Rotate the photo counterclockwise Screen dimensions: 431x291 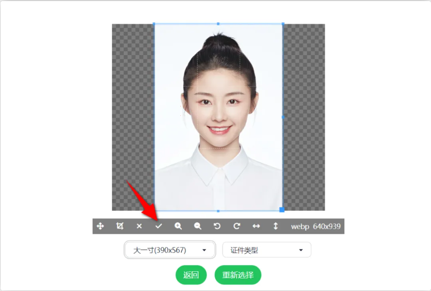217,226
